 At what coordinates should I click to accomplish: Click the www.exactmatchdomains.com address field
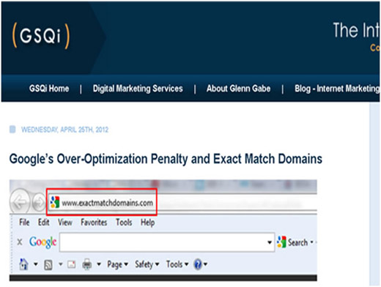[x=107, y=203]
